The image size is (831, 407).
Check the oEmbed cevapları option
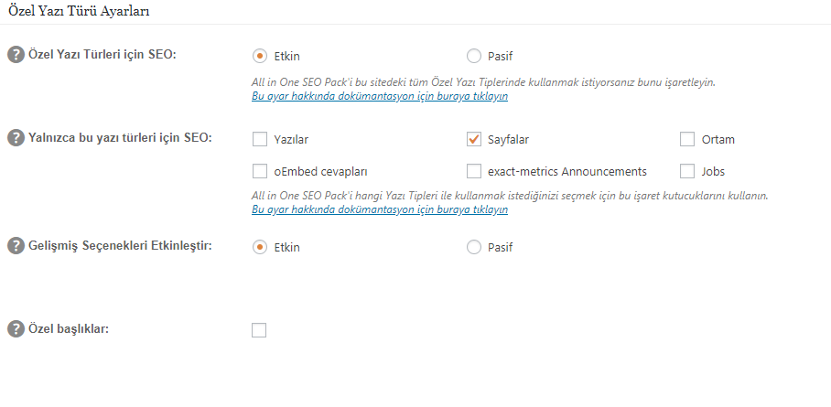pos(260,171)
